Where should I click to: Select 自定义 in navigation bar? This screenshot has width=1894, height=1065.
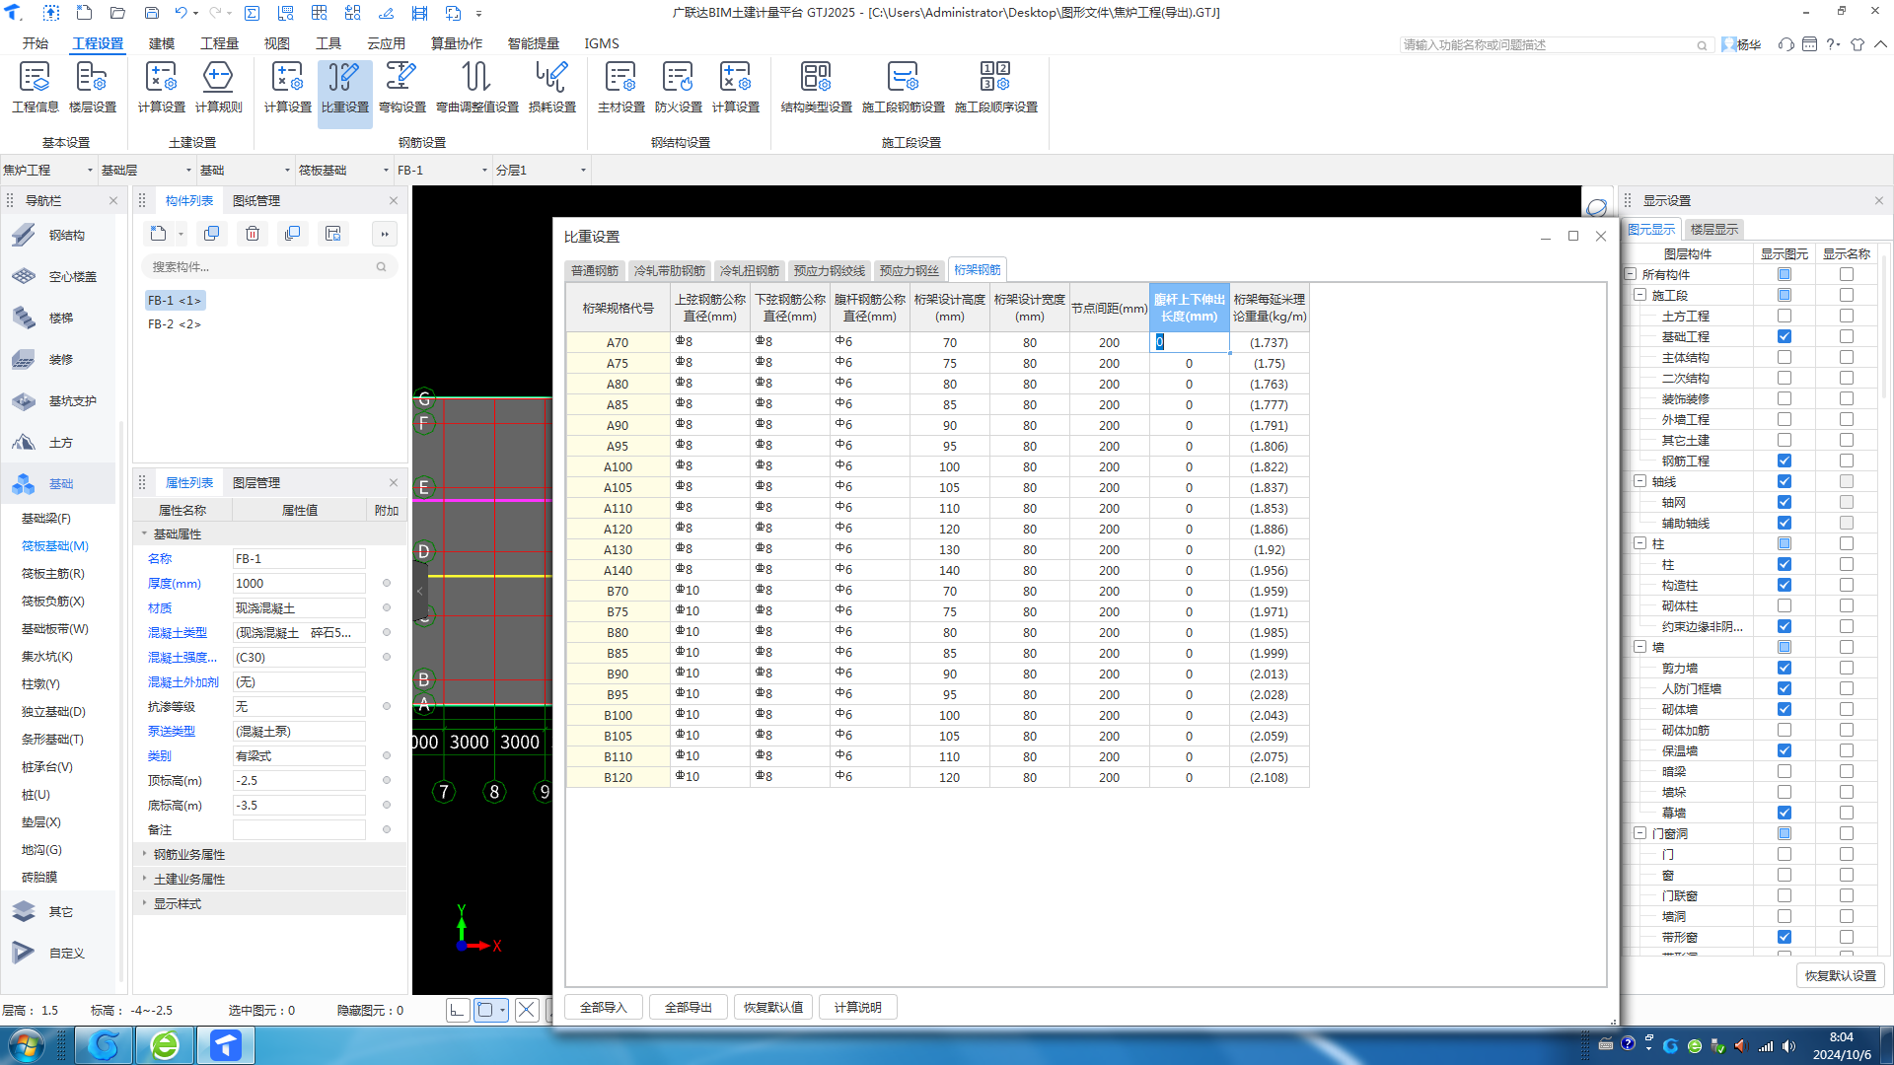pyautogui.click(x=57, y=953)
